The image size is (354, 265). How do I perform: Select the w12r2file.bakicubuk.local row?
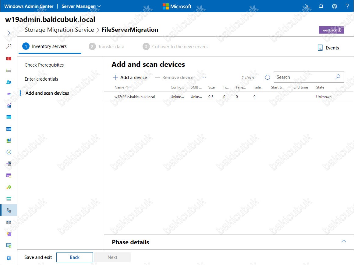pyautogui.click(x=229, y=97)
